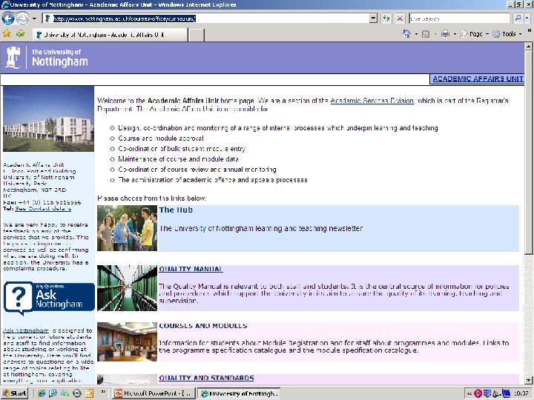This screenshot has height=400, width=534.
Task: Expand the Feeds dropdown arrow
Action: coord(435,34)
